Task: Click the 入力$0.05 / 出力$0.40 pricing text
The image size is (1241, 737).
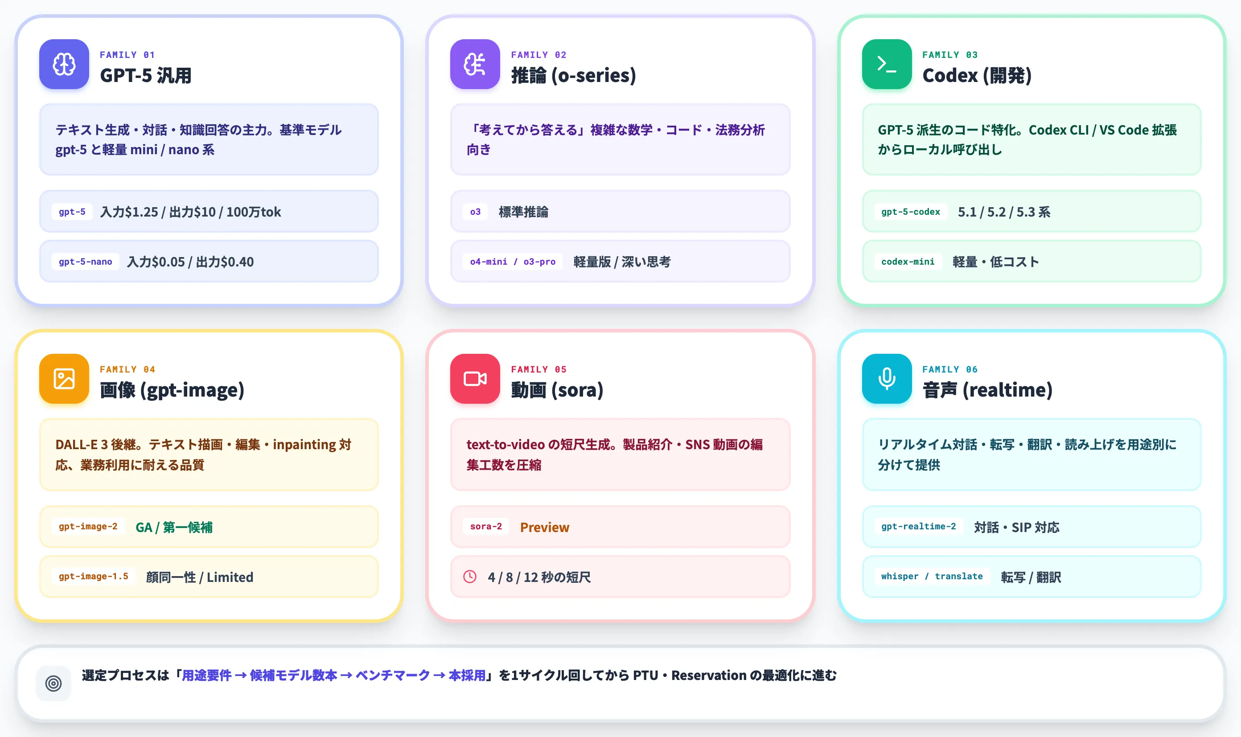Action: [x=190, y=262]
